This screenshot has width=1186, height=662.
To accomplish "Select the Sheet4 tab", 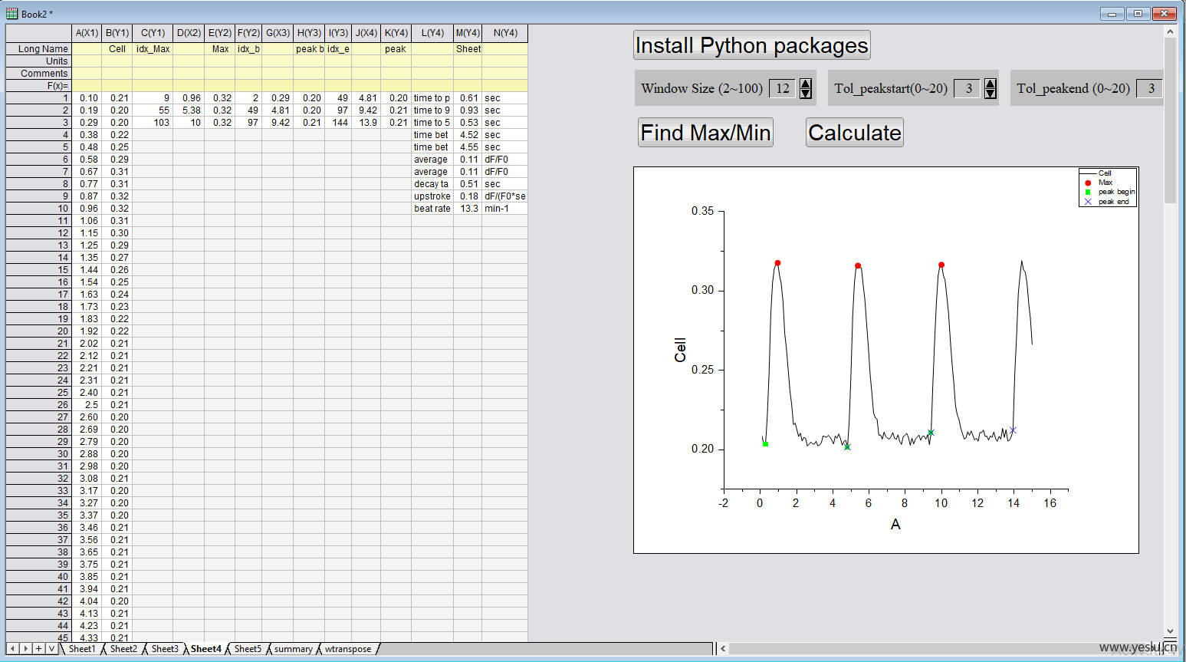I will pos(206,649).
